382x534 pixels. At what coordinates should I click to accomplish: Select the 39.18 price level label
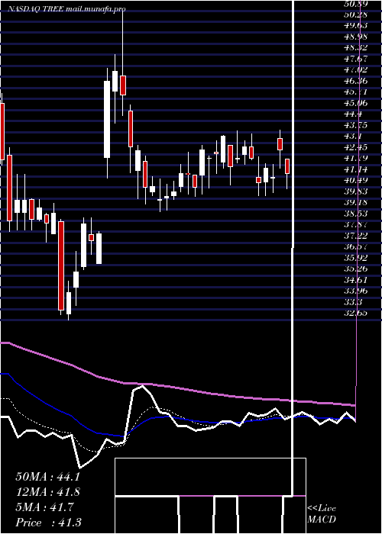point(356,203)
